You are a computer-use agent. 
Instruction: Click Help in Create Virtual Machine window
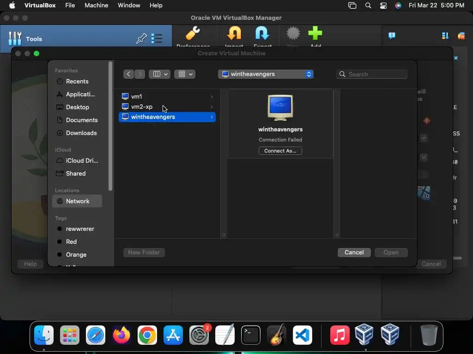click(x=30, y=264)
